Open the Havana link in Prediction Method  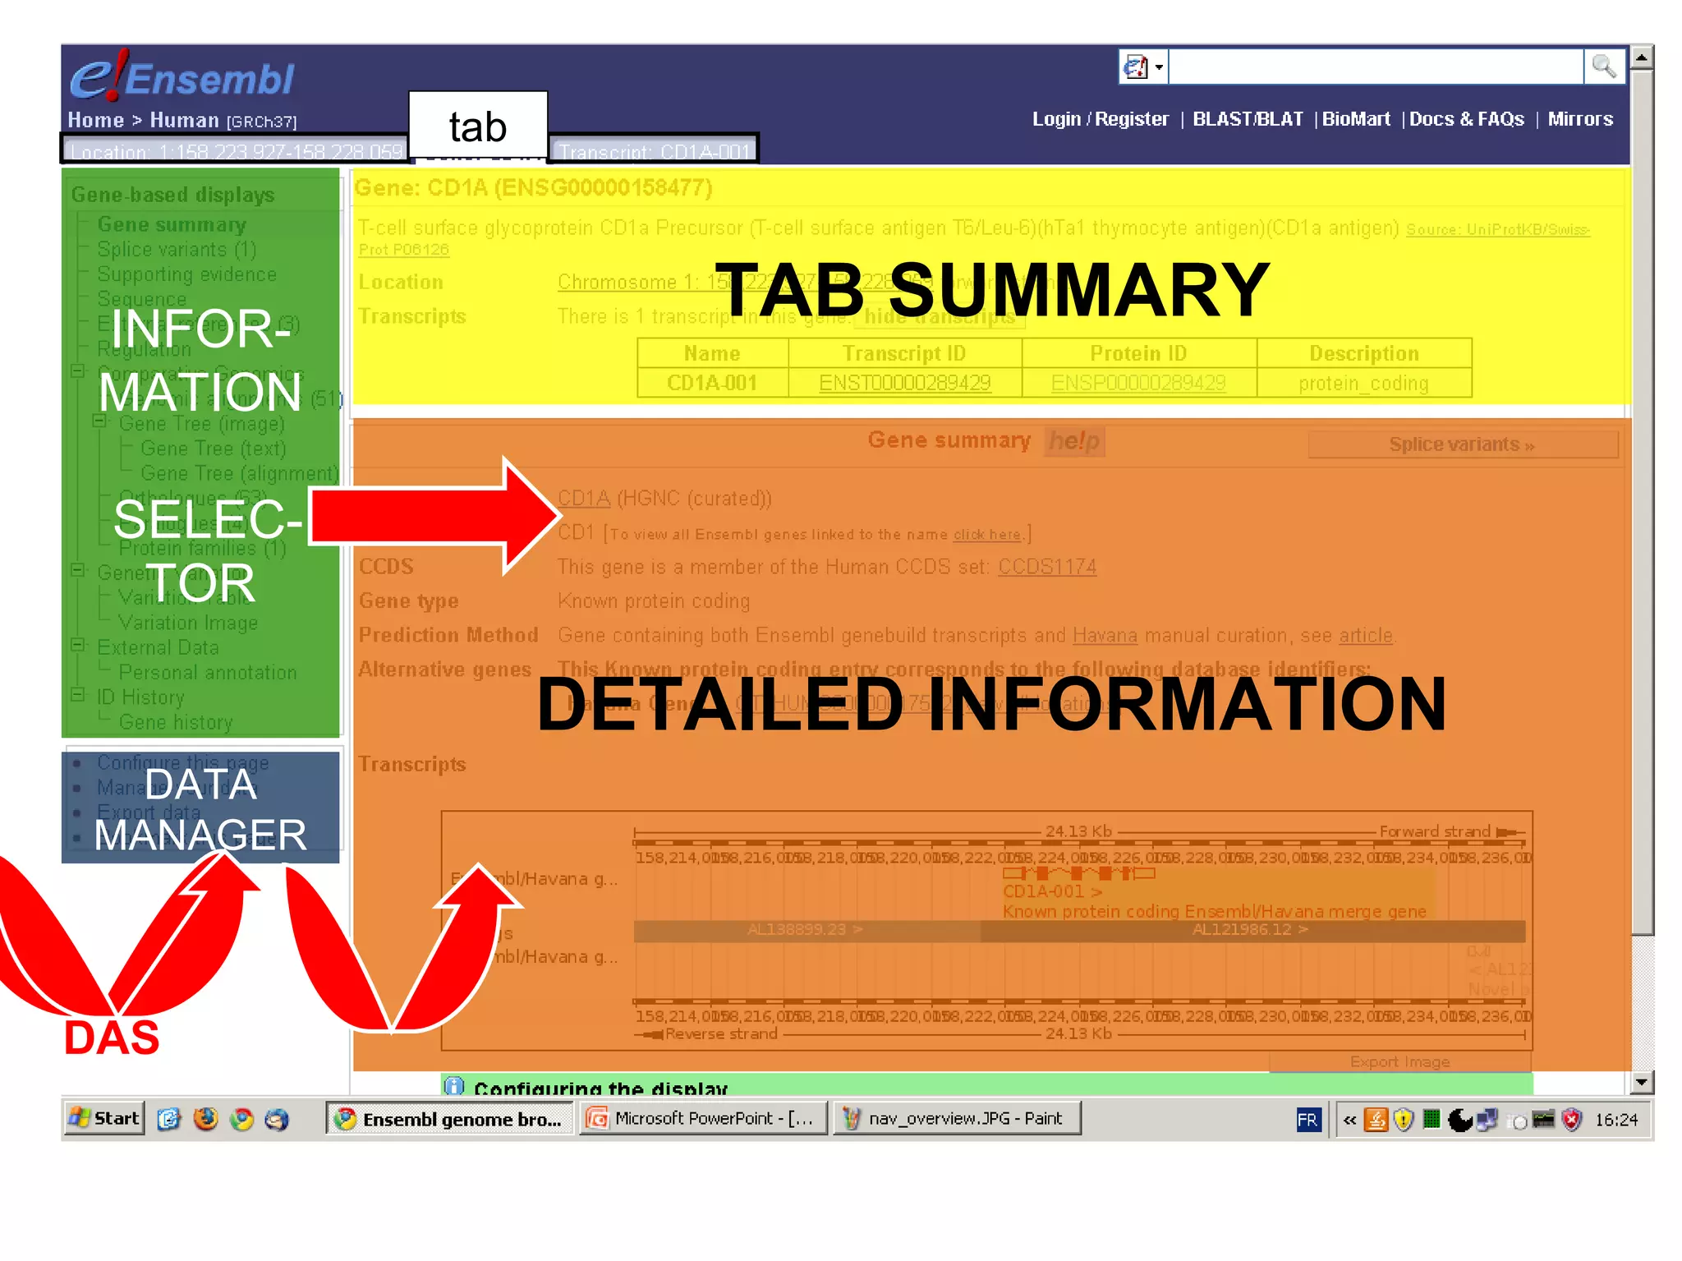[x=1105, y=635]
